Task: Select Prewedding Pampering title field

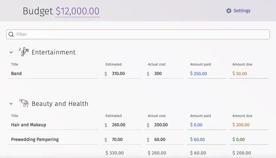Action: (x=54, y=140)
